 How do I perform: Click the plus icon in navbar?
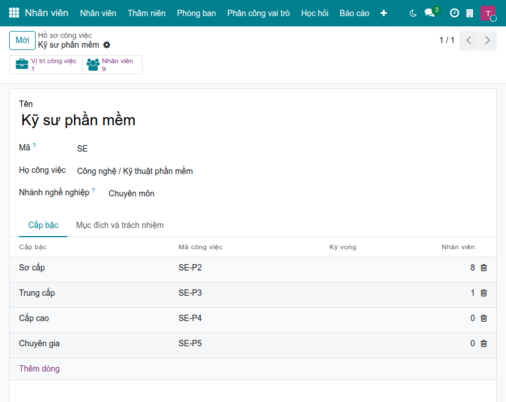[384, 13]
